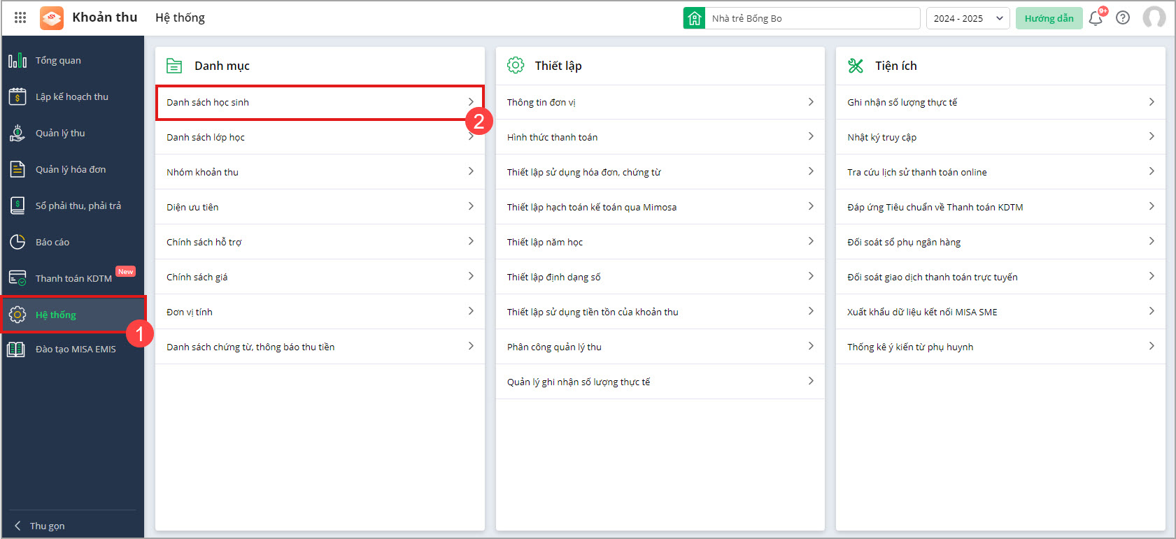The height and width of the screenshot is (539, 1176).
Task: Open Nhật ký truy cập utility
Action: [x=881, y=138]
